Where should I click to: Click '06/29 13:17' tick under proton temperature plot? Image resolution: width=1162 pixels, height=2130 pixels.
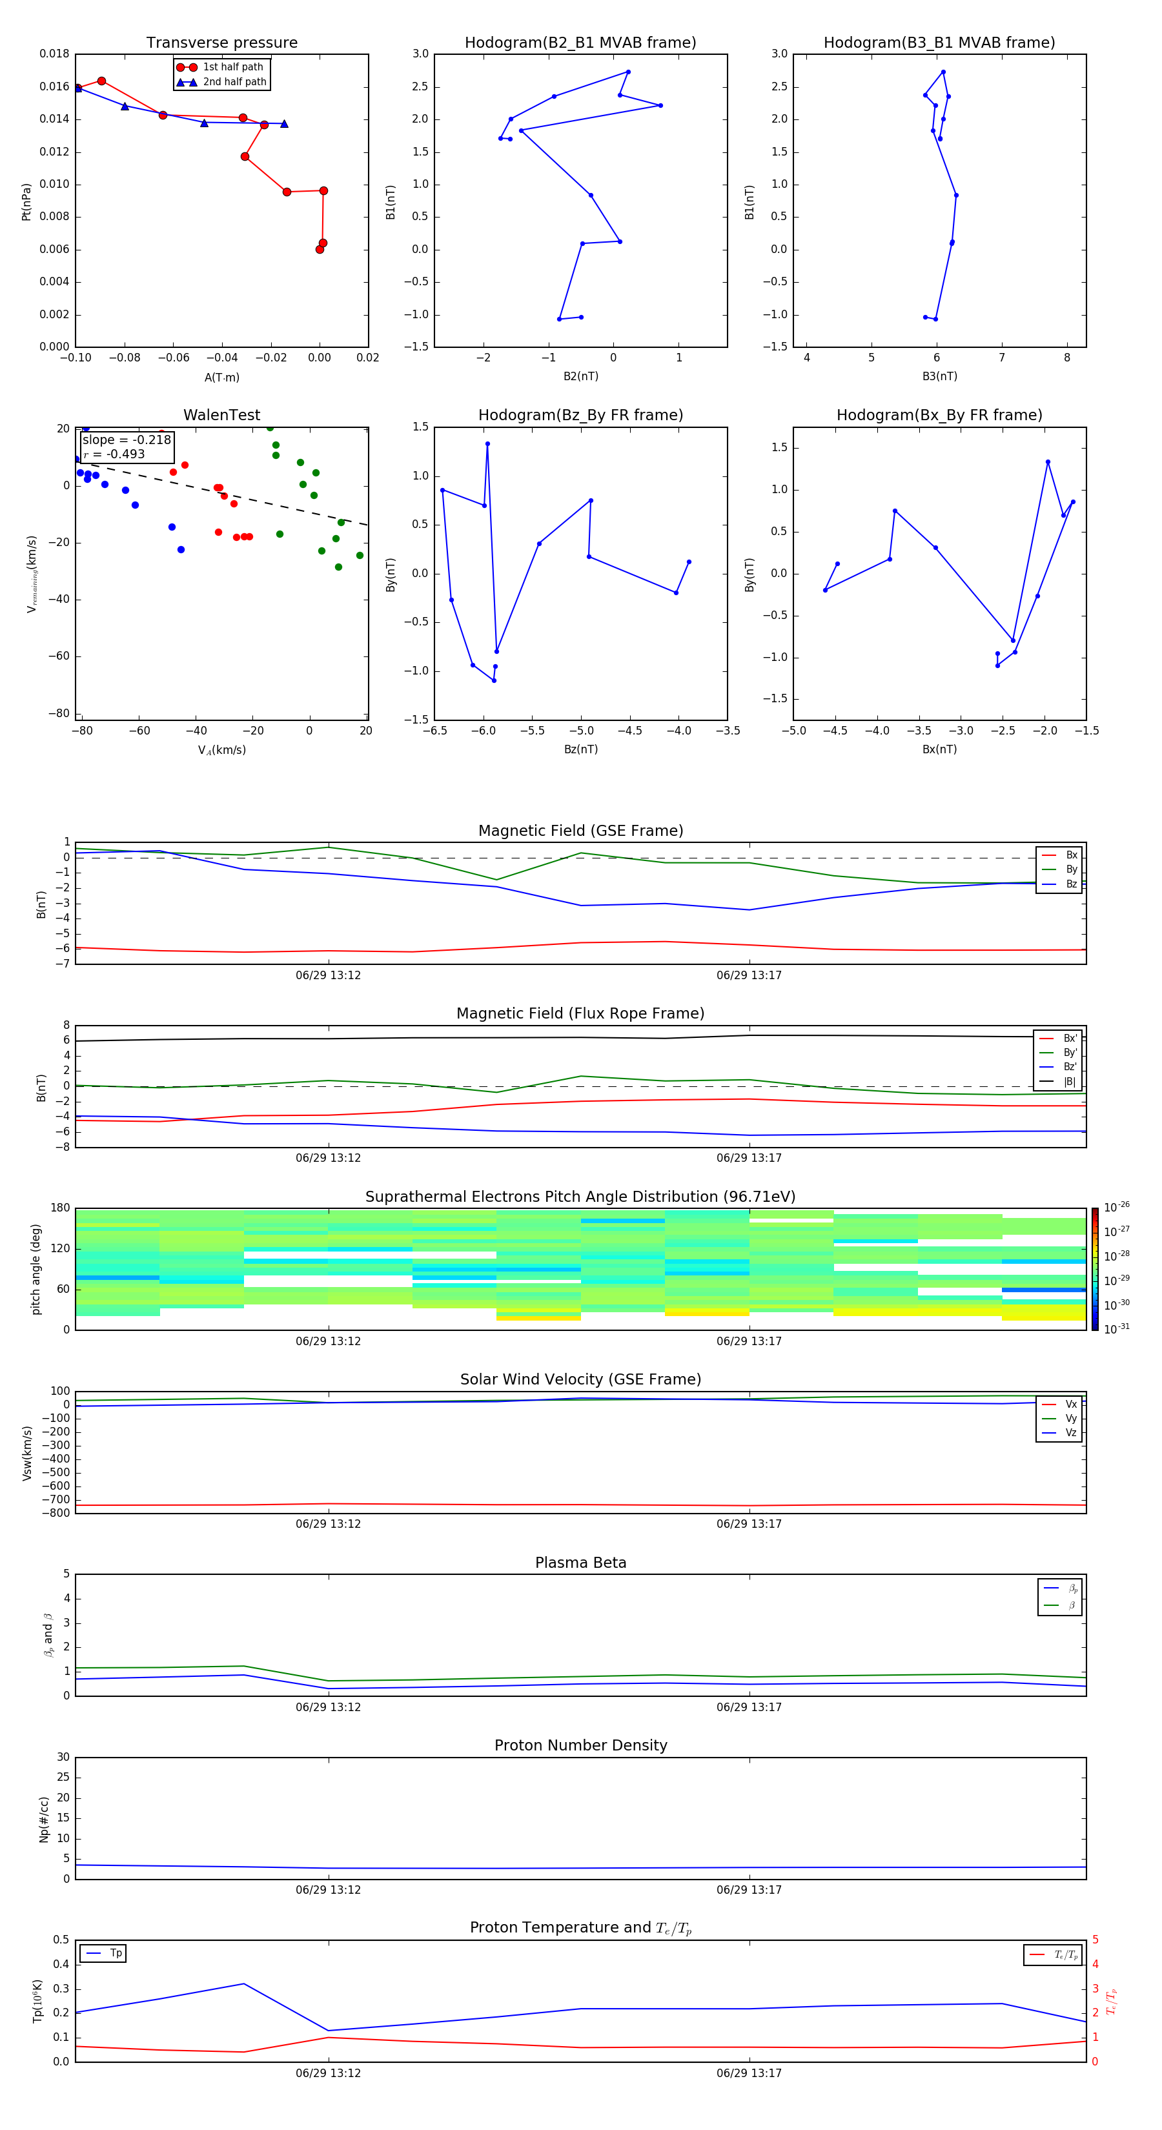pyautogui.click(x=749, y=2073)
